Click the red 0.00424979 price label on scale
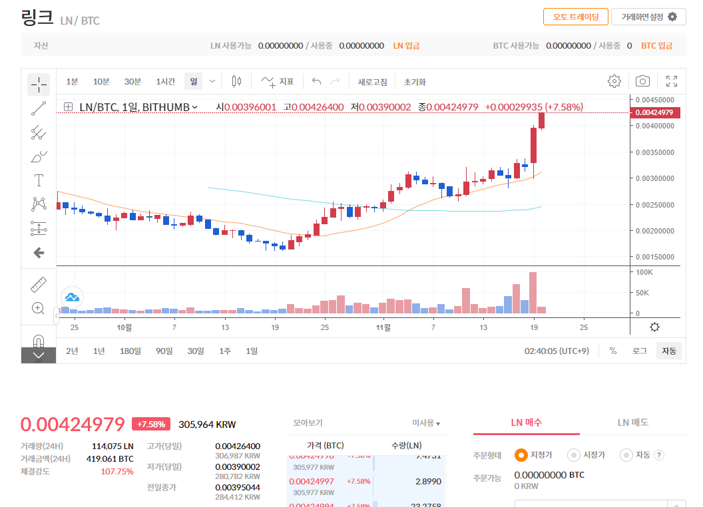The height and width of the screenshot is (507, 703). click(x=655, y=112)
